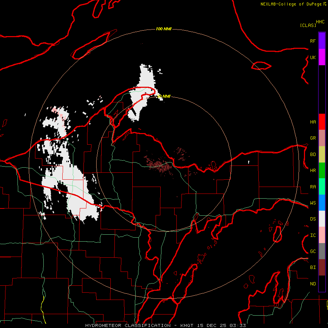Select the DS white legend swatch
328x328 pixels.
[322, 219]
